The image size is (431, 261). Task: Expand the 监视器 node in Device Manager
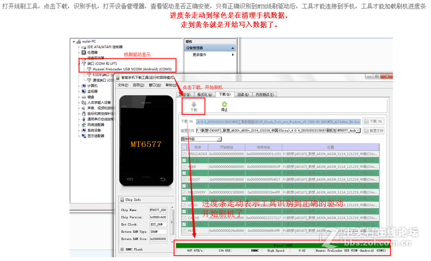pos(79,92)
